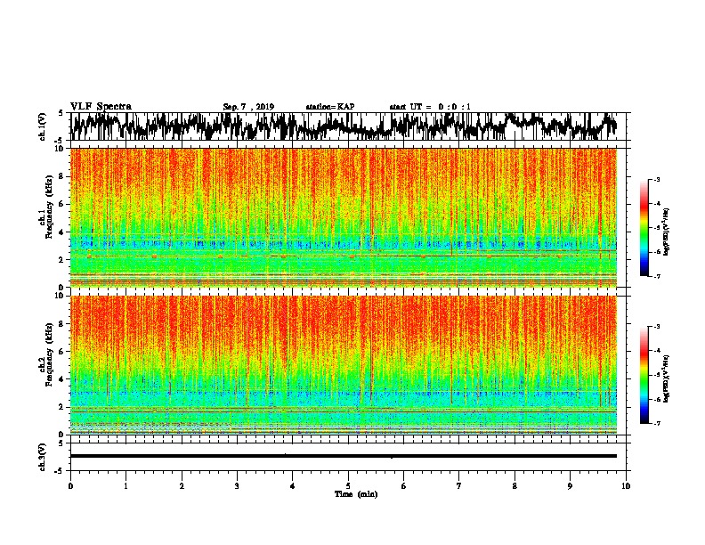The width and height of the screenshot is (705, 545).
Task: Click the "VLF Spectra" plot title
Action: tap(101, 107)
